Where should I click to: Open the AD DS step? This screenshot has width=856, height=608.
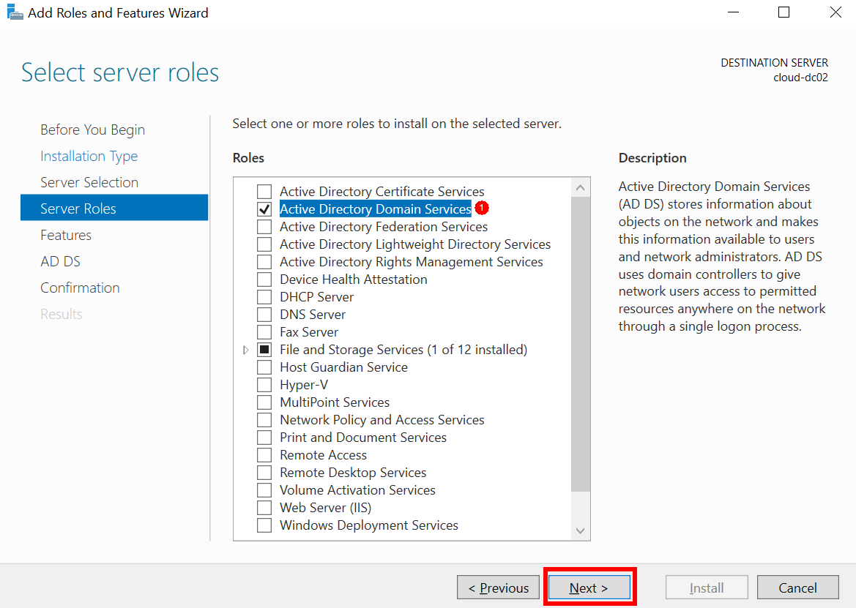[60, 261]
